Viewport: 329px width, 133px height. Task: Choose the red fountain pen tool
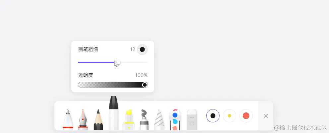click(x=83, y=119)
